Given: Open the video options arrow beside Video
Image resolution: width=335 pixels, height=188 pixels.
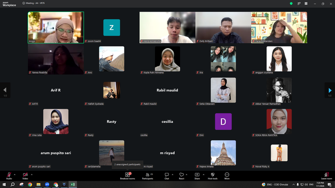Looking at the screenshot, I should (31, 174).
